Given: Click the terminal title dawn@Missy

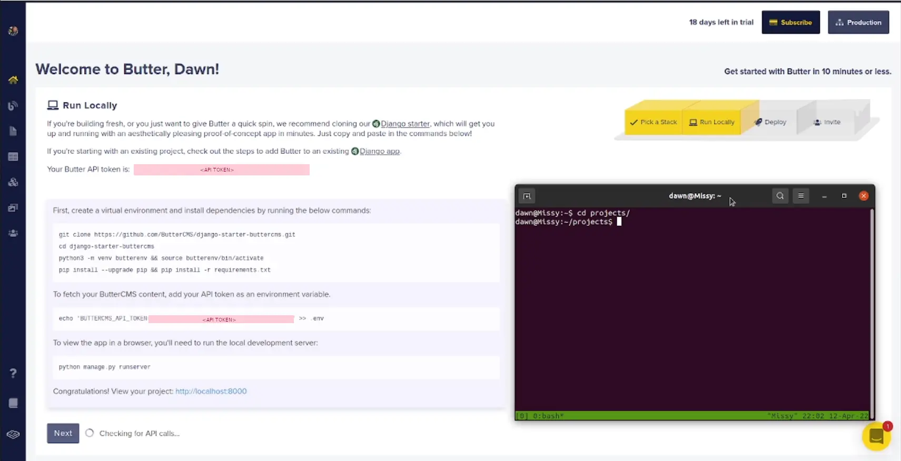Looking at the screenshot, I should tap(695, 196).
